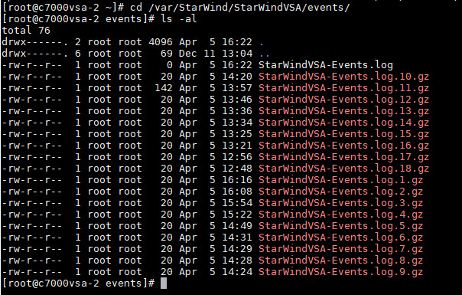Click the /var/StarWind/StarWindVSA/events/ path
The image size is (462, 295).
point(249,8)
